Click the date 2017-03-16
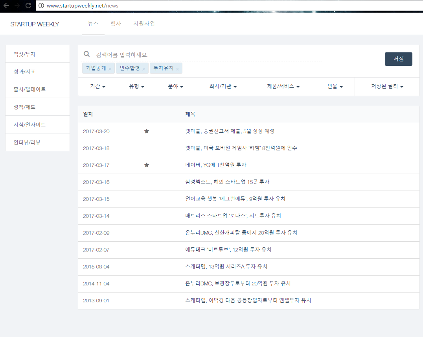423x337 pixels. click(96, 182)
